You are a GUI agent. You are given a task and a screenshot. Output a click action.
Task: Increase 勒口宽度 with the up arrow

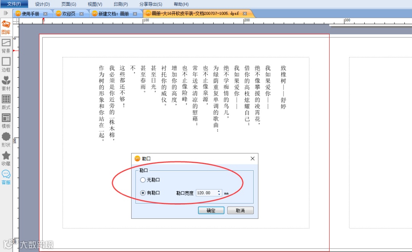pos(219,191)
